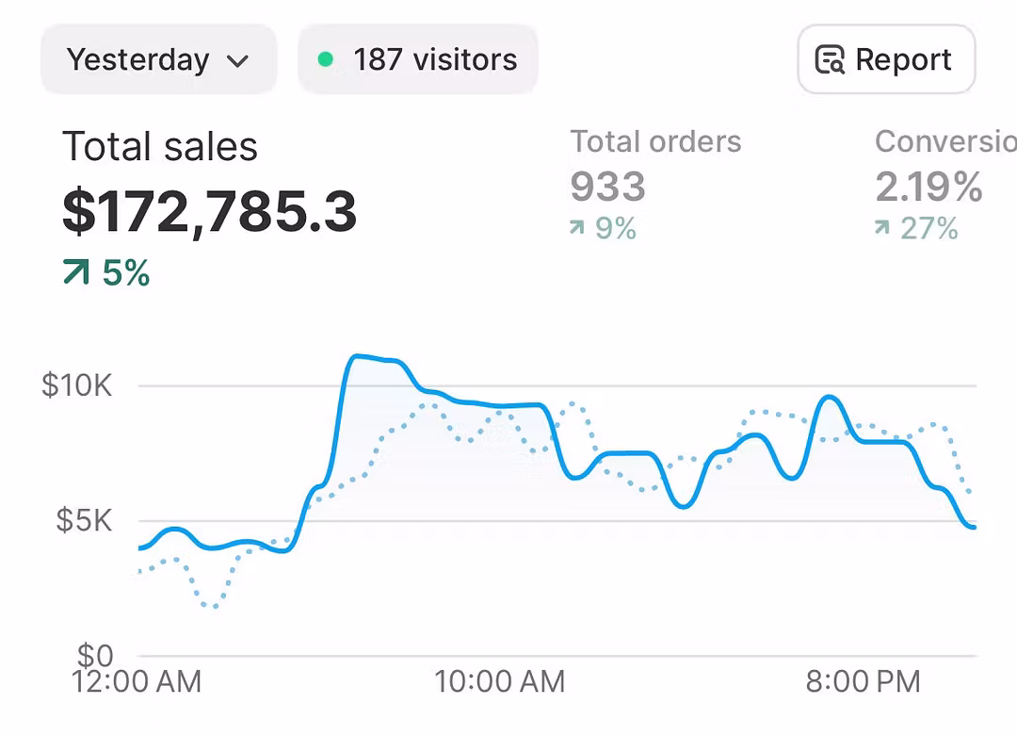Click the report magnifier icon
This screenshot has width=1017, height=735.
(x=830, y=60)
